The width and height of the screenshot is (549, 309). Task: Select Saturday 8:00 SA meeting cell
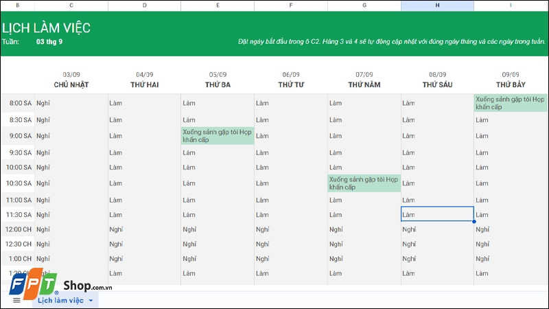tap(511, 103)
